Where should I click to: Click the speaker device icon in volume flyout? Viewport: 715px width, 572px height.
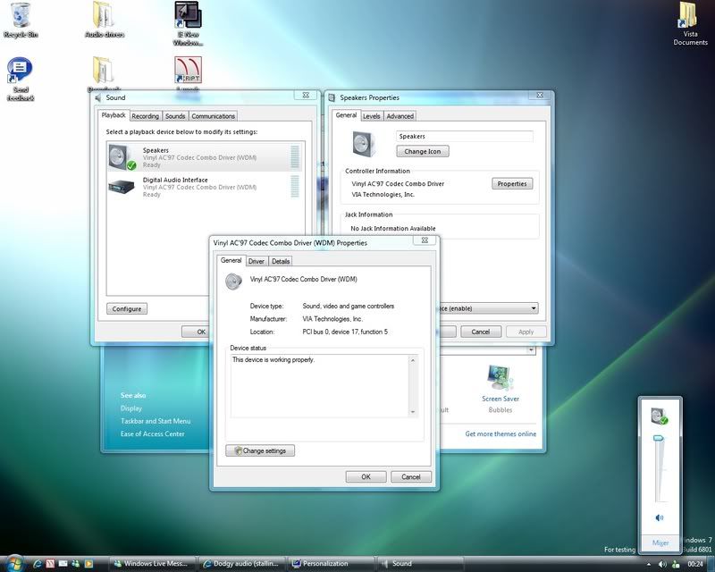[660, 416]
